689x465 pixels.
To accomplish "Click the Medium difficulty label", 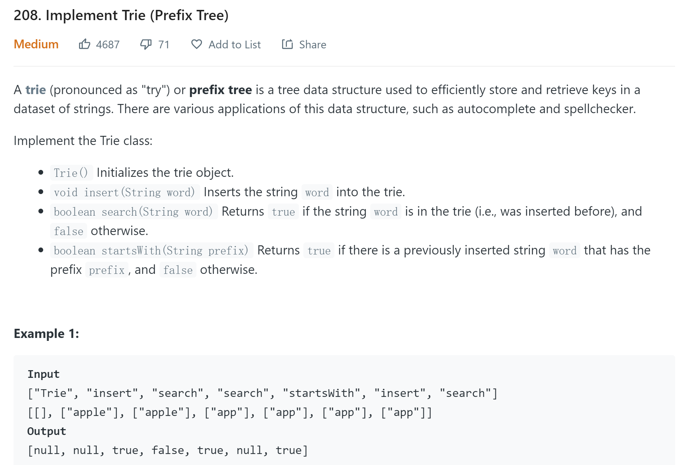I will [36, 44].
